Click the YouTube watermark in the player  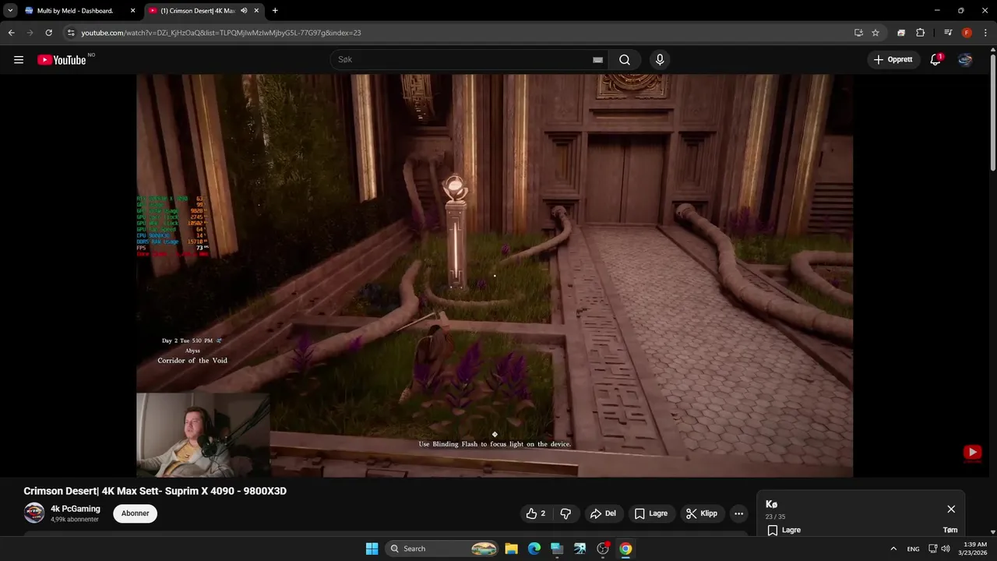pos(972,452)
